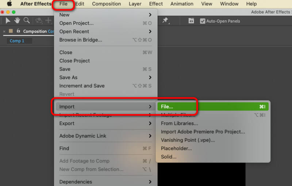Click Browse in Bridge...
This screenshot has height=186, width=292.
81,40
